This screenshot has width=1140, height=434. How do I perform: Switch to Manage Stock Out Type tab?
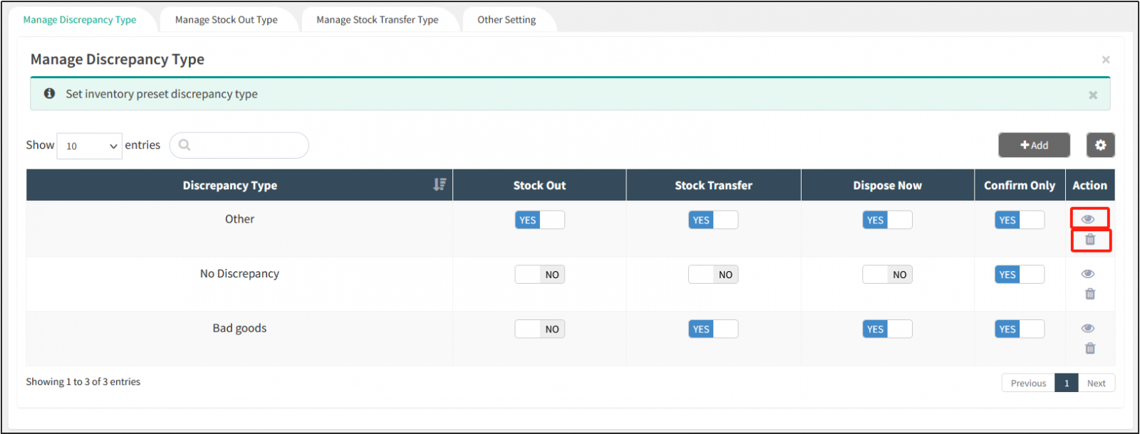pyautogui.click(x=227, y=20)
